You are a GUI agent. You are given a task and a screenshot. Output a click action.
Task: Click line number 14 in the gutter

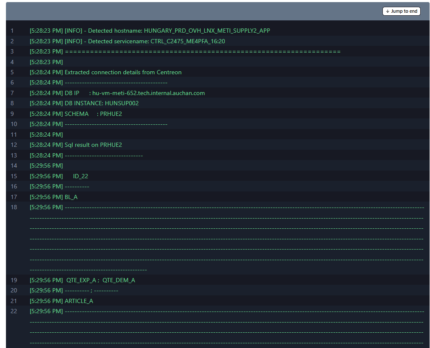pyautogui.click(x=14, y=166)
